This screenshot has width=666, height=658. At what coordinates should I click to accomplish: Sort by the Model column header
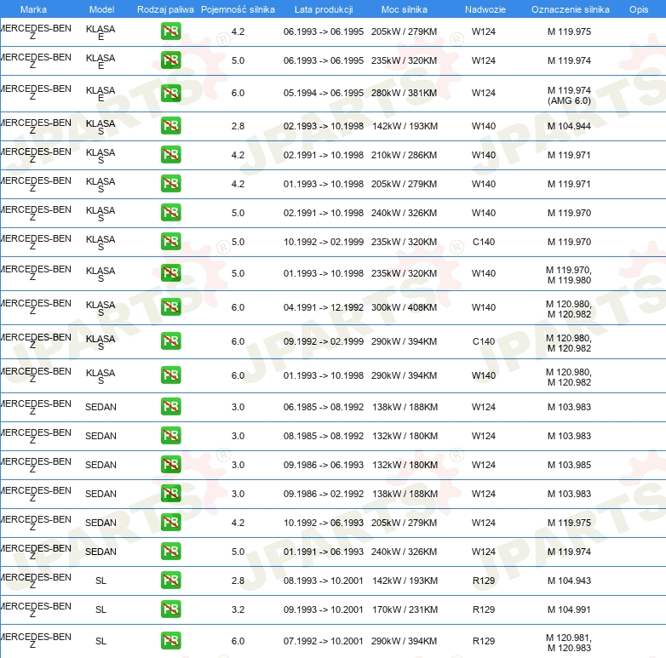pyautogui.click(x=100, y=9)
